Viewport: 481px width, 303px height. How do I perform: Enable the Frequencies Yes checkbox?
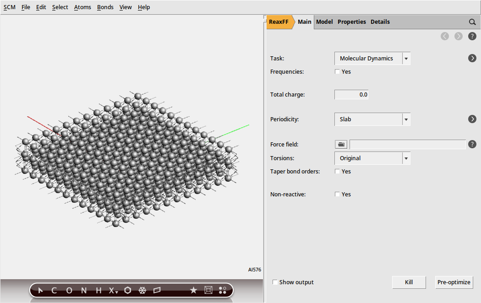click(338, 72)
